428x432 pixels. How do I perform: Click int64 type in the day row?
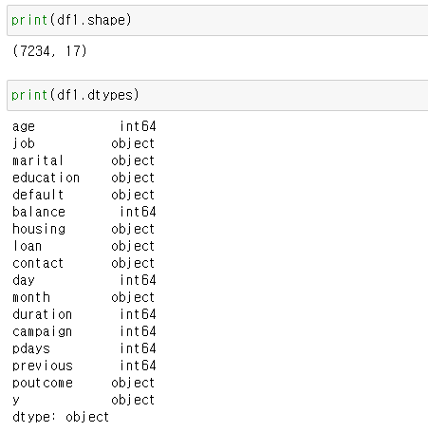coord(138,280)
